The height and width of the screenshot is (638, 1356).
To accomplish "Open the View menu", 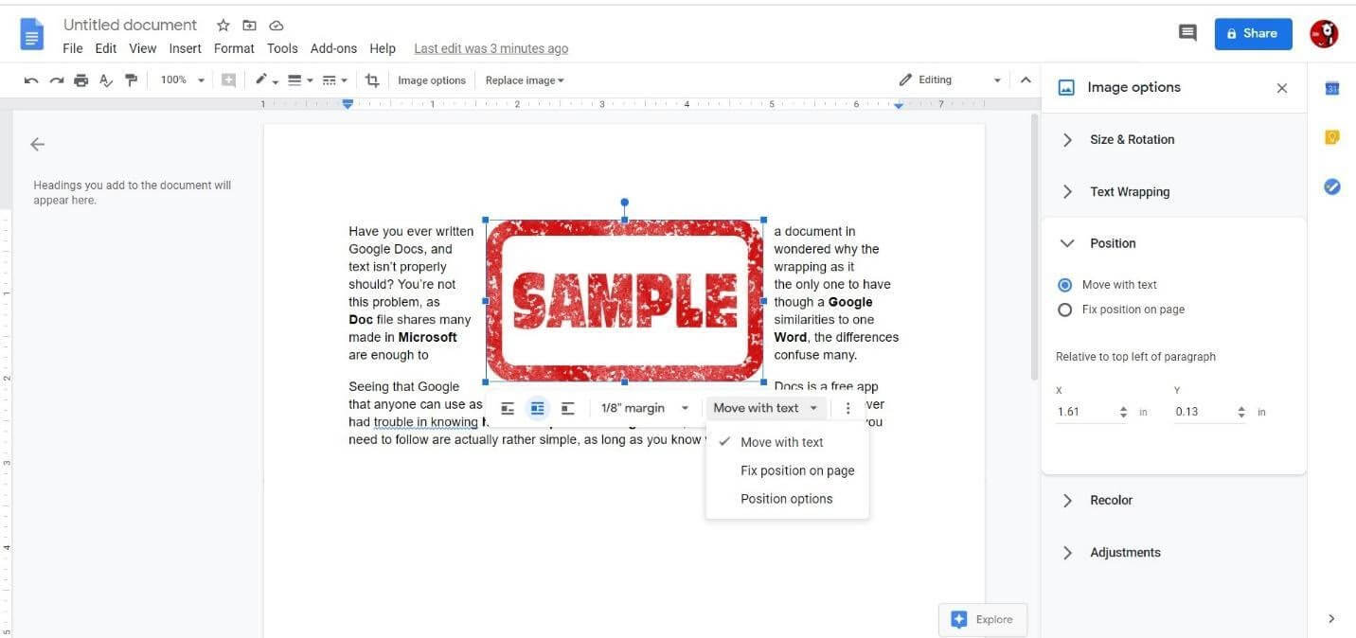I will (x=143, y=48).
